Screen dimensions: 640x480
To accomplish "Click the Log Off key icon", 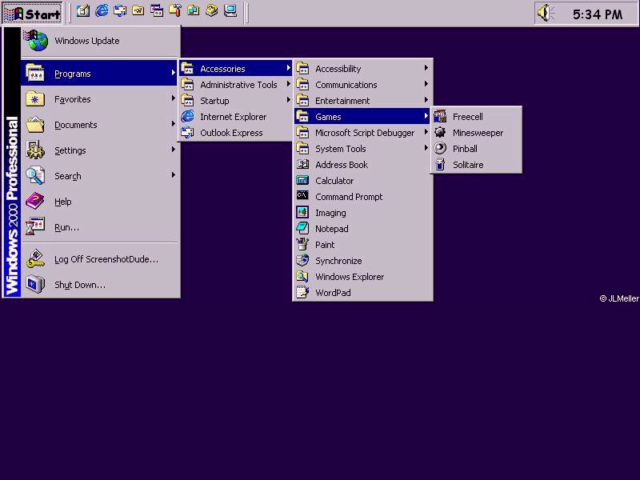I will coord(35,258).
